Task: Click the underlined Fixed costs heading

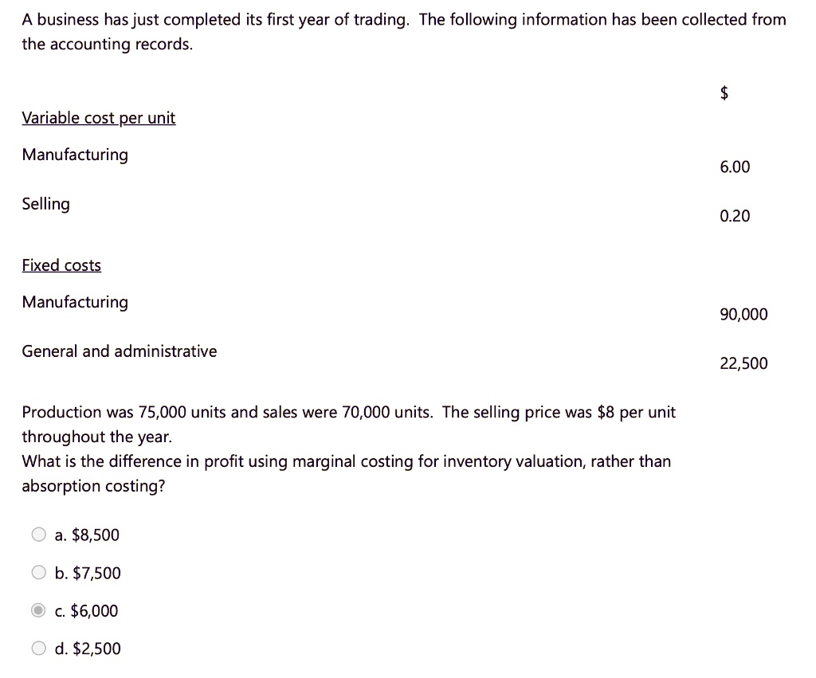Action: pos(61,265)
